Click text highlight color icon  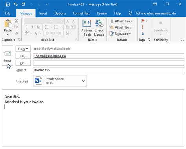pos(27,33)
